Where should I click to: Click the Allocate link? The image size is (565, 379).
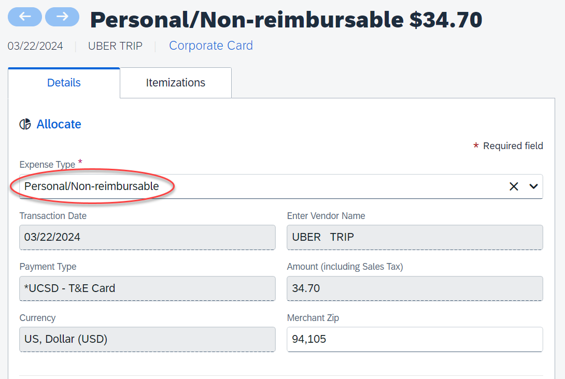point(59,124)
